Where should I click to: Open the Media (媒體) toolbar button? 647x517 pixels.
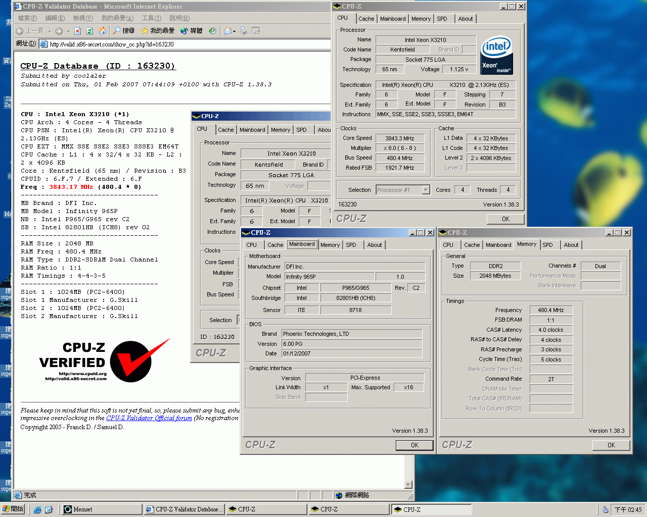[x=191, y=31]
